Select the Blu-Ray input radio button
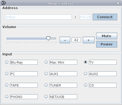122x105 pixels. (x=7, y=62)
